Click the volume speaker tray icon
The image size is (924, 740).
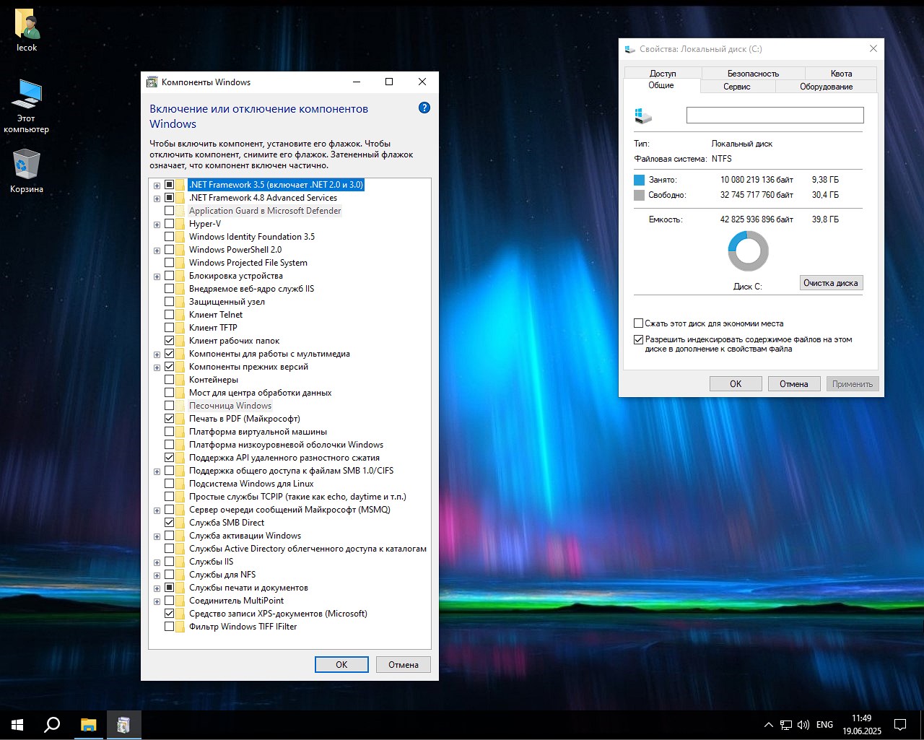pyautogui.click(x=803, y=725)
